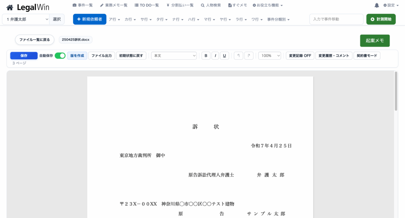
Task: Toggle 変更記録 OFF change tracking
Action: tap(300, 56)
